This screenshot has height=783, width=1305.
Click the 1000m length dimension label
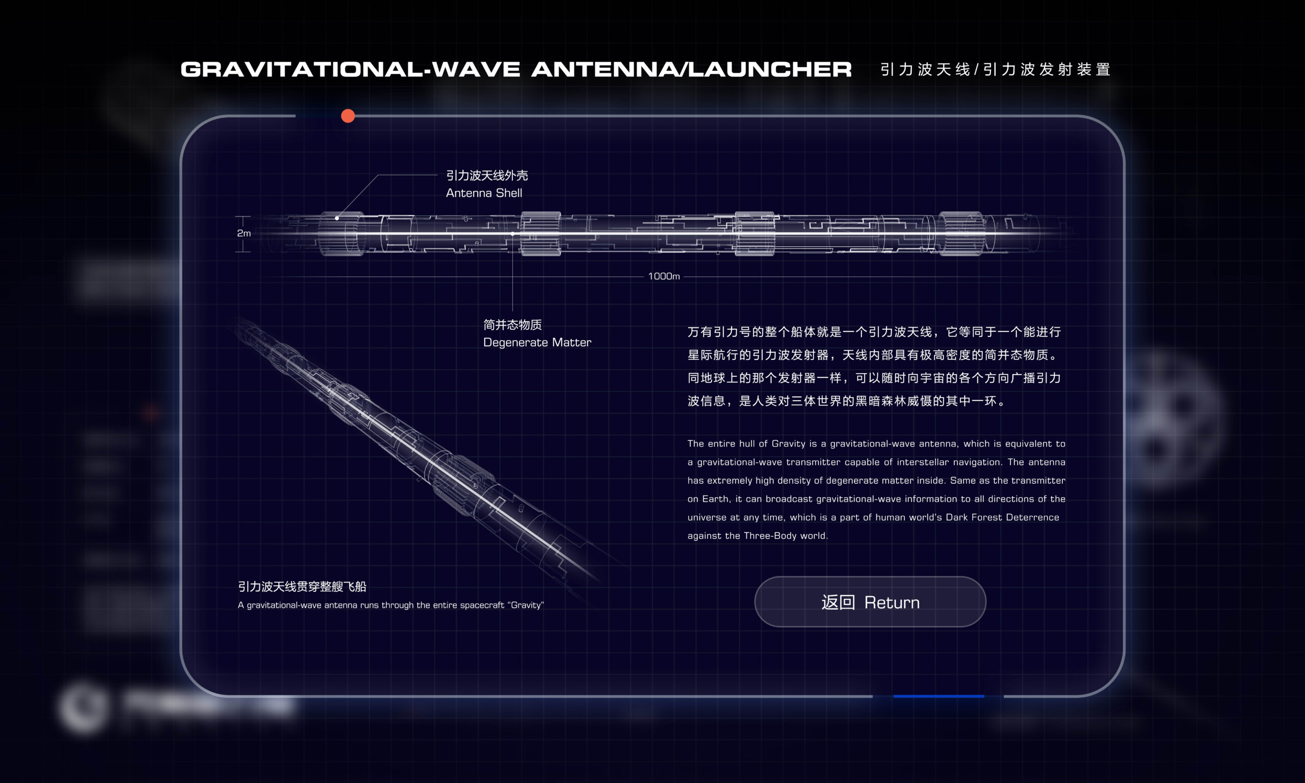pyautogui.click(x=664, y=276)
